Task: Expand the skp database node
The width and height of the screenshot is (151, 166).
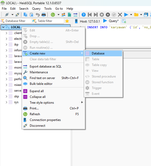Action: (6, 96)
